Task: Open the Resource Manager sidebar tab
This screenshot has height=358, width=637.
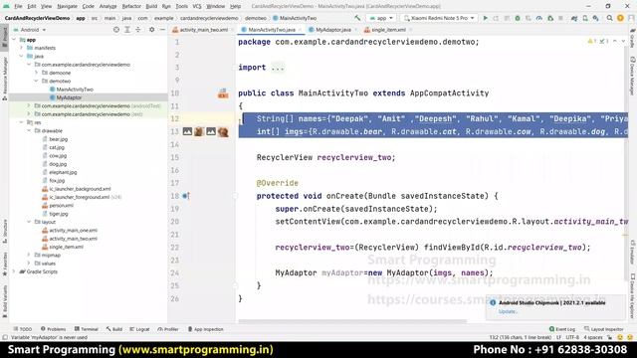Action: [x=4, y=79]
